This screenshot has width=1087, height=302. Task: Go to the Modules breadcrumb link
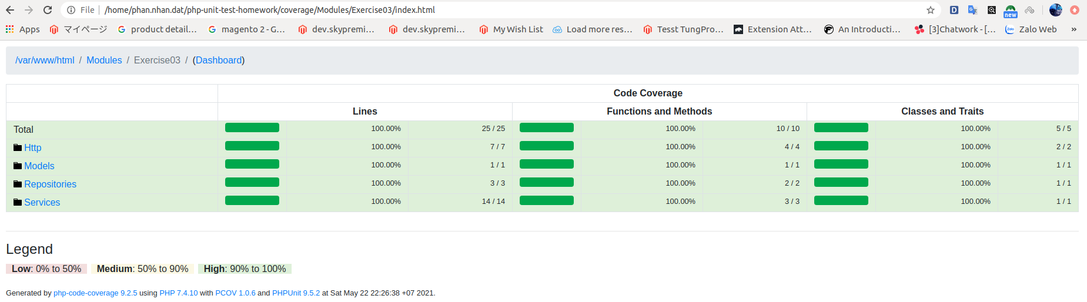pyautogui.click(x=104, y=60)
